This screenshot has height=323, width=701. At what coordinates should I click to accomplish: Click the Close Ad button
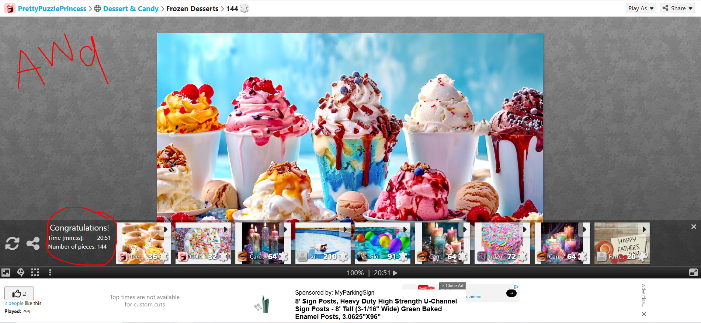coord(452,286)
